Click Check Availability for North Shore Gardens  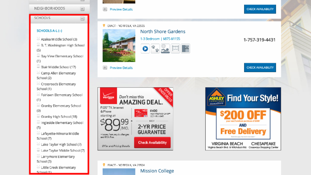(260, 67)
